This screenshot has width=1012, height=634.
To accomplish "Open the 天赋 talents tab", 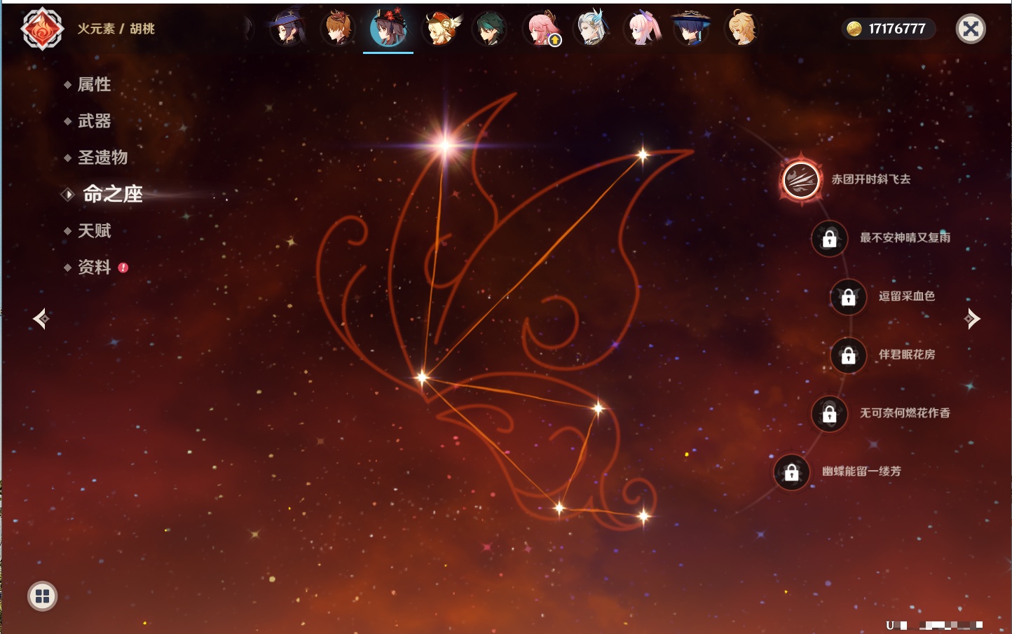I will (x=94, y=230).
